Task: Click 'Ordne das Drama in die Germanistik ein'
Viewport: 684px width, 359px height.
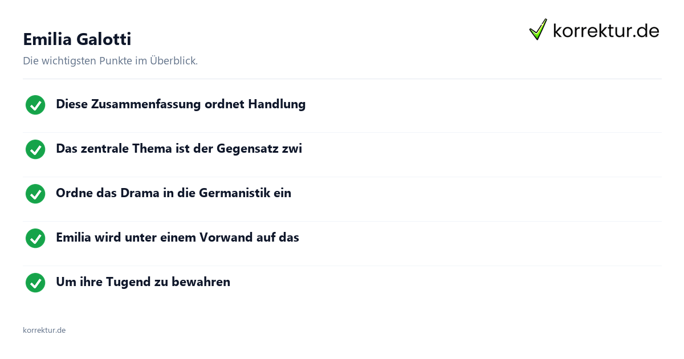Action: point(173,193)
